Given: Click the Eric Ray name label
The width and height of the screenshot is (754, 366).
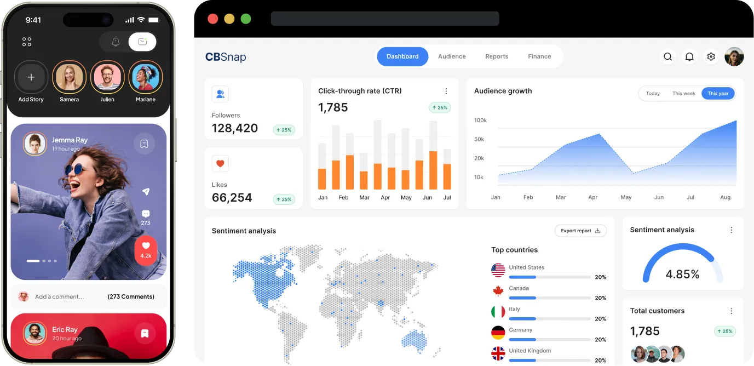Looking at the screenshot, I should tap(65, 330).
